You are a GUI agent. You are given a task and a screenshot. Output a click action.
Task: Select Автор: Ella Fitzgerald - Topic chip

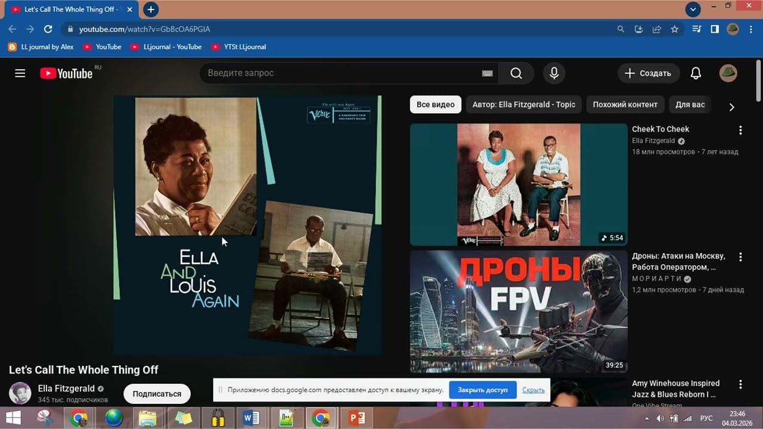pyautogui.click(x=523, y=104)
